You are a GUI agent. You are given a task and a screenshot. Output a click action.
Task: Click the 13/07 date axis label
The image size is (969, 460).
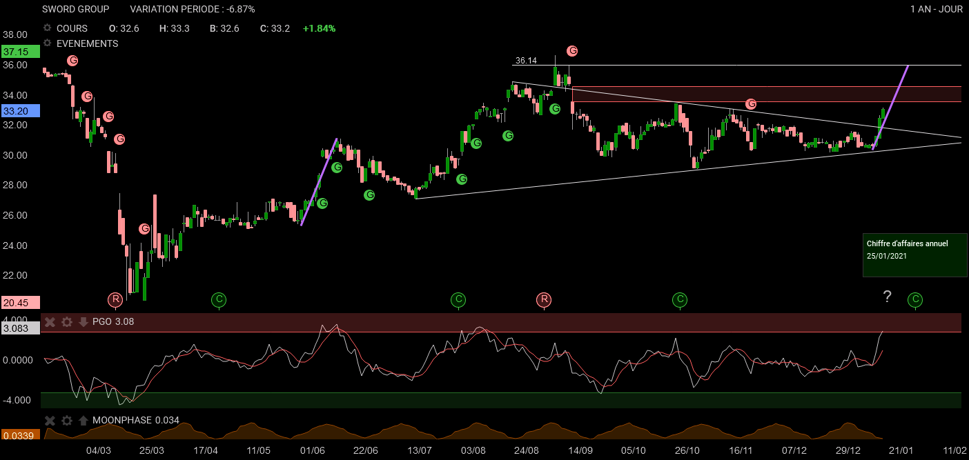pyautogui.click(x=419, y=450)
